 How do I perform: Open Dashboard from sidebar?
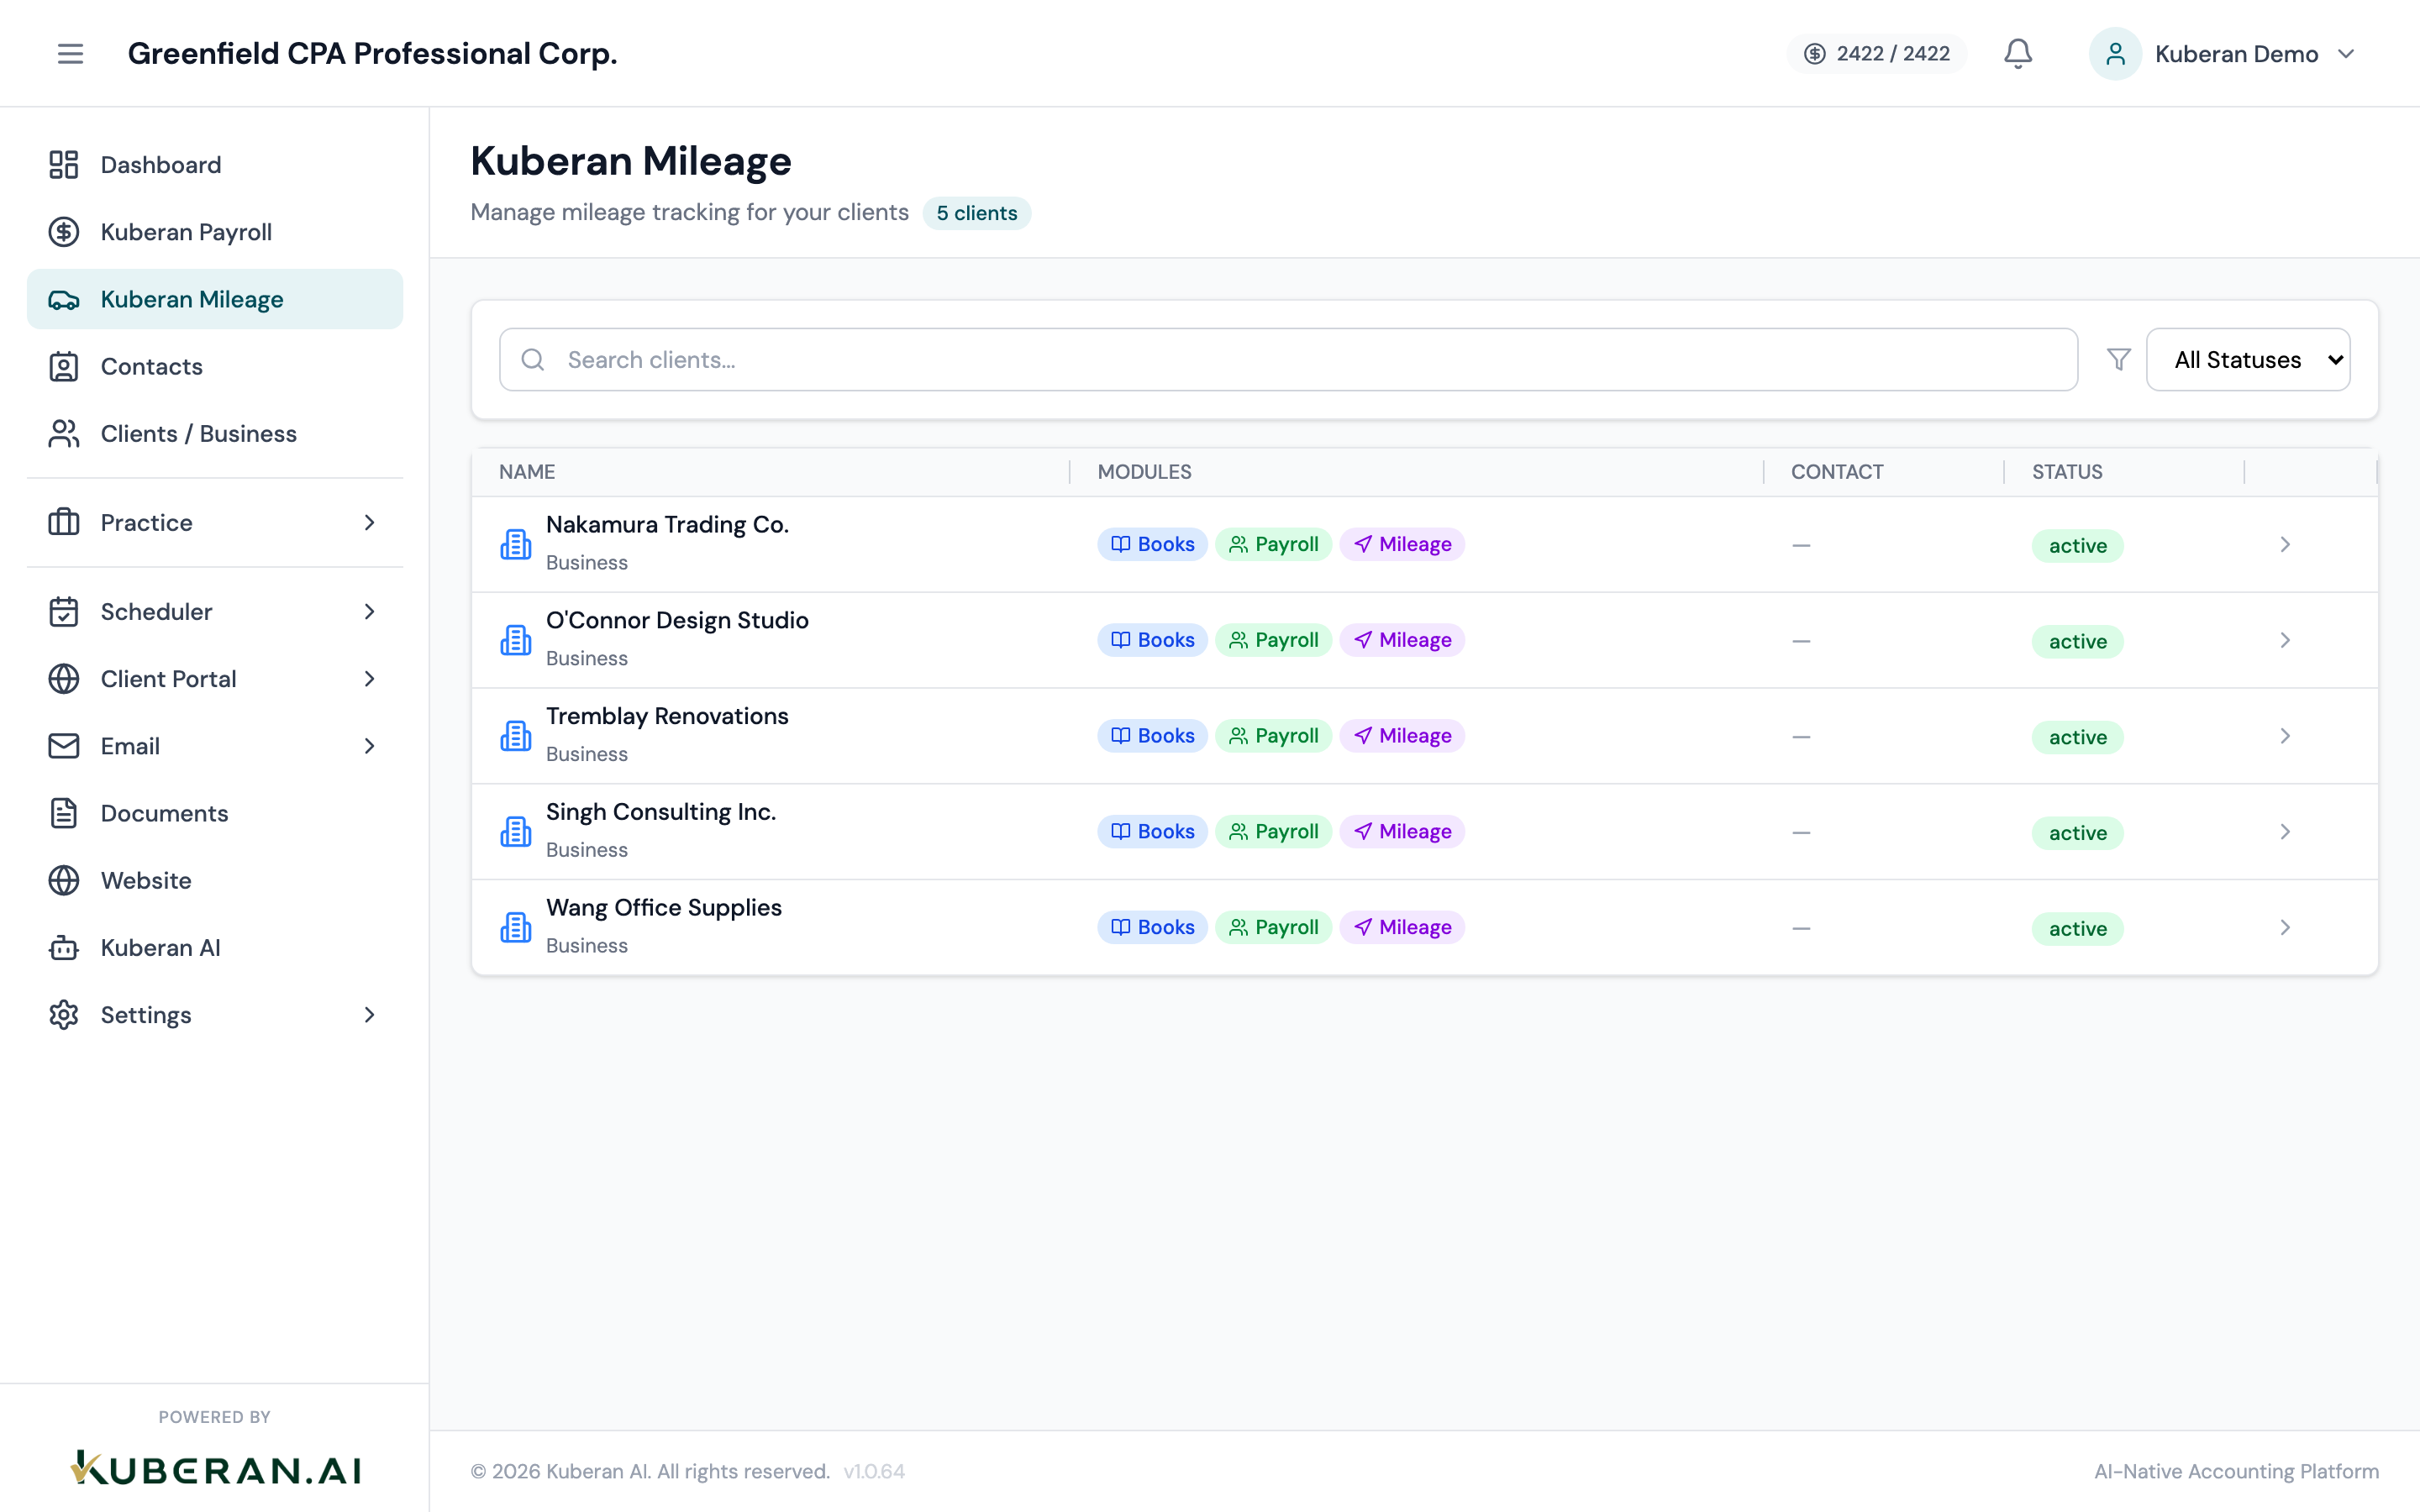(x=215, y=165)
